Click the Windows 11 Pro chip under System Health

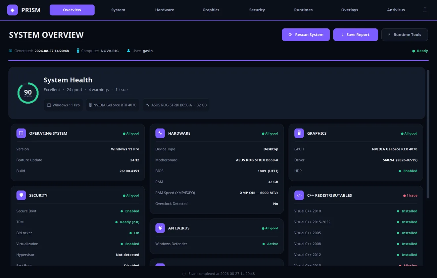63,105
